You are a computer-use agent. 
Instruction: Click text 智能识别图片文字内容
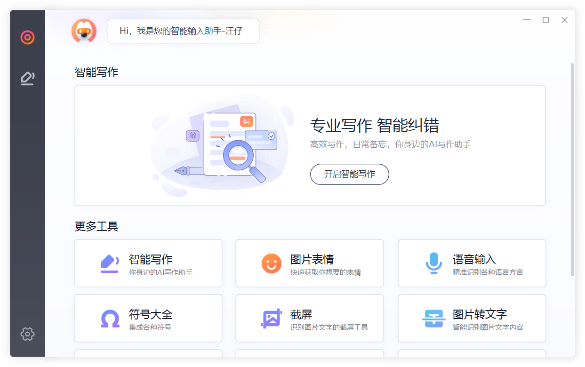pos(488,327)
